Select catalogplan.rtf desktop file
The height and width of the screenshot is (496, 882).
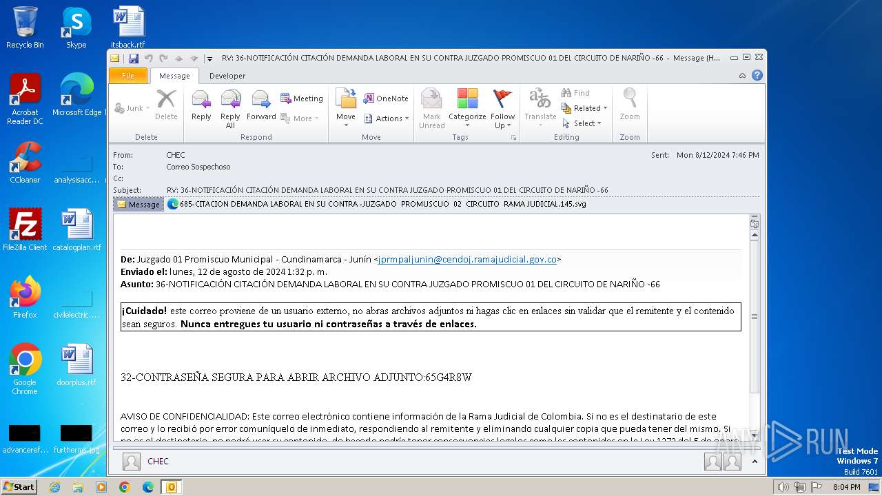pos(76,230)
